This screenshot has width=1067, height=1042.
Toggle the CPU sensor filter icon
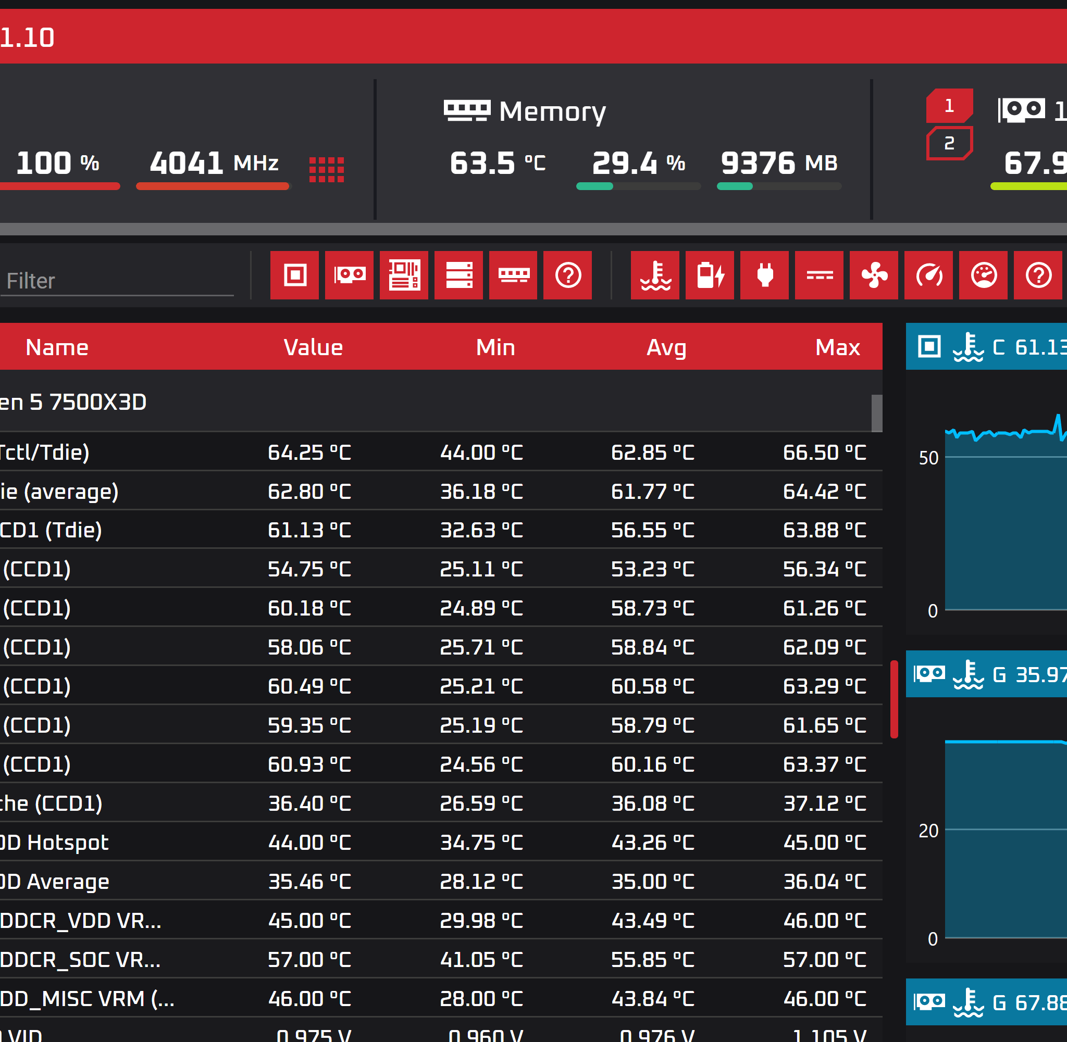click(294, 275)
